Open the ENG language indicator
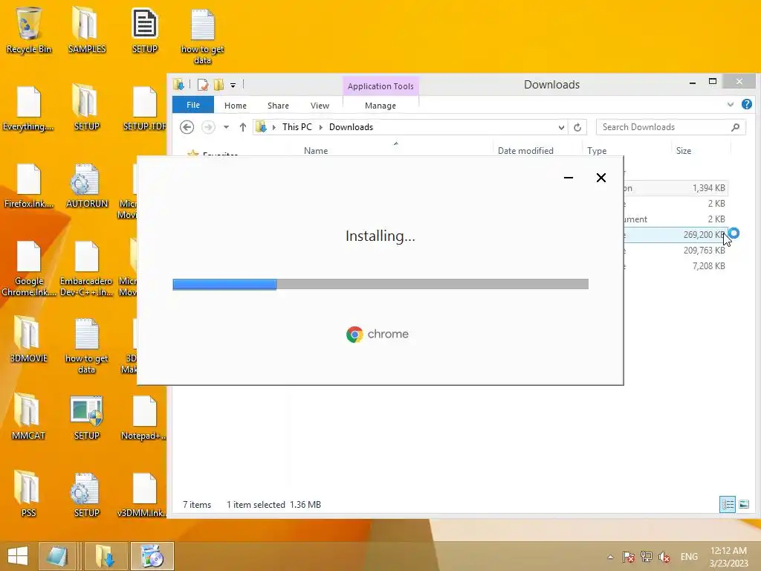 689,557
